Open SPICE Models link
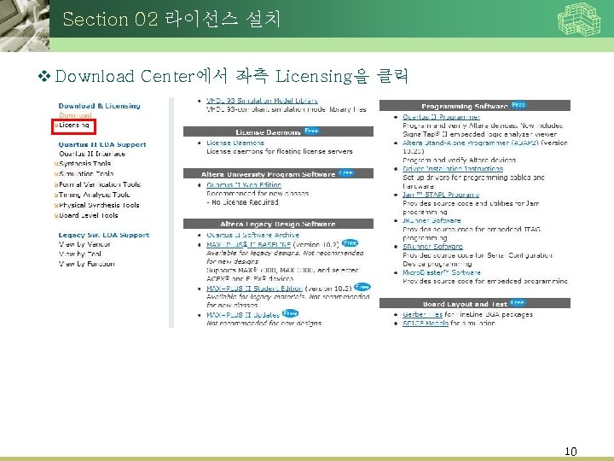Image resolution: width=614 pixels, height=461 pixels. (x=426, y=323)
